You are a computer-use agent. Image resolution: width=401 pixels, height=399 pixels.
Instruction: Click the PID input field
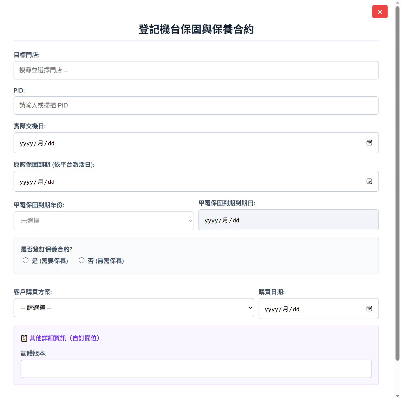[196, 106]
